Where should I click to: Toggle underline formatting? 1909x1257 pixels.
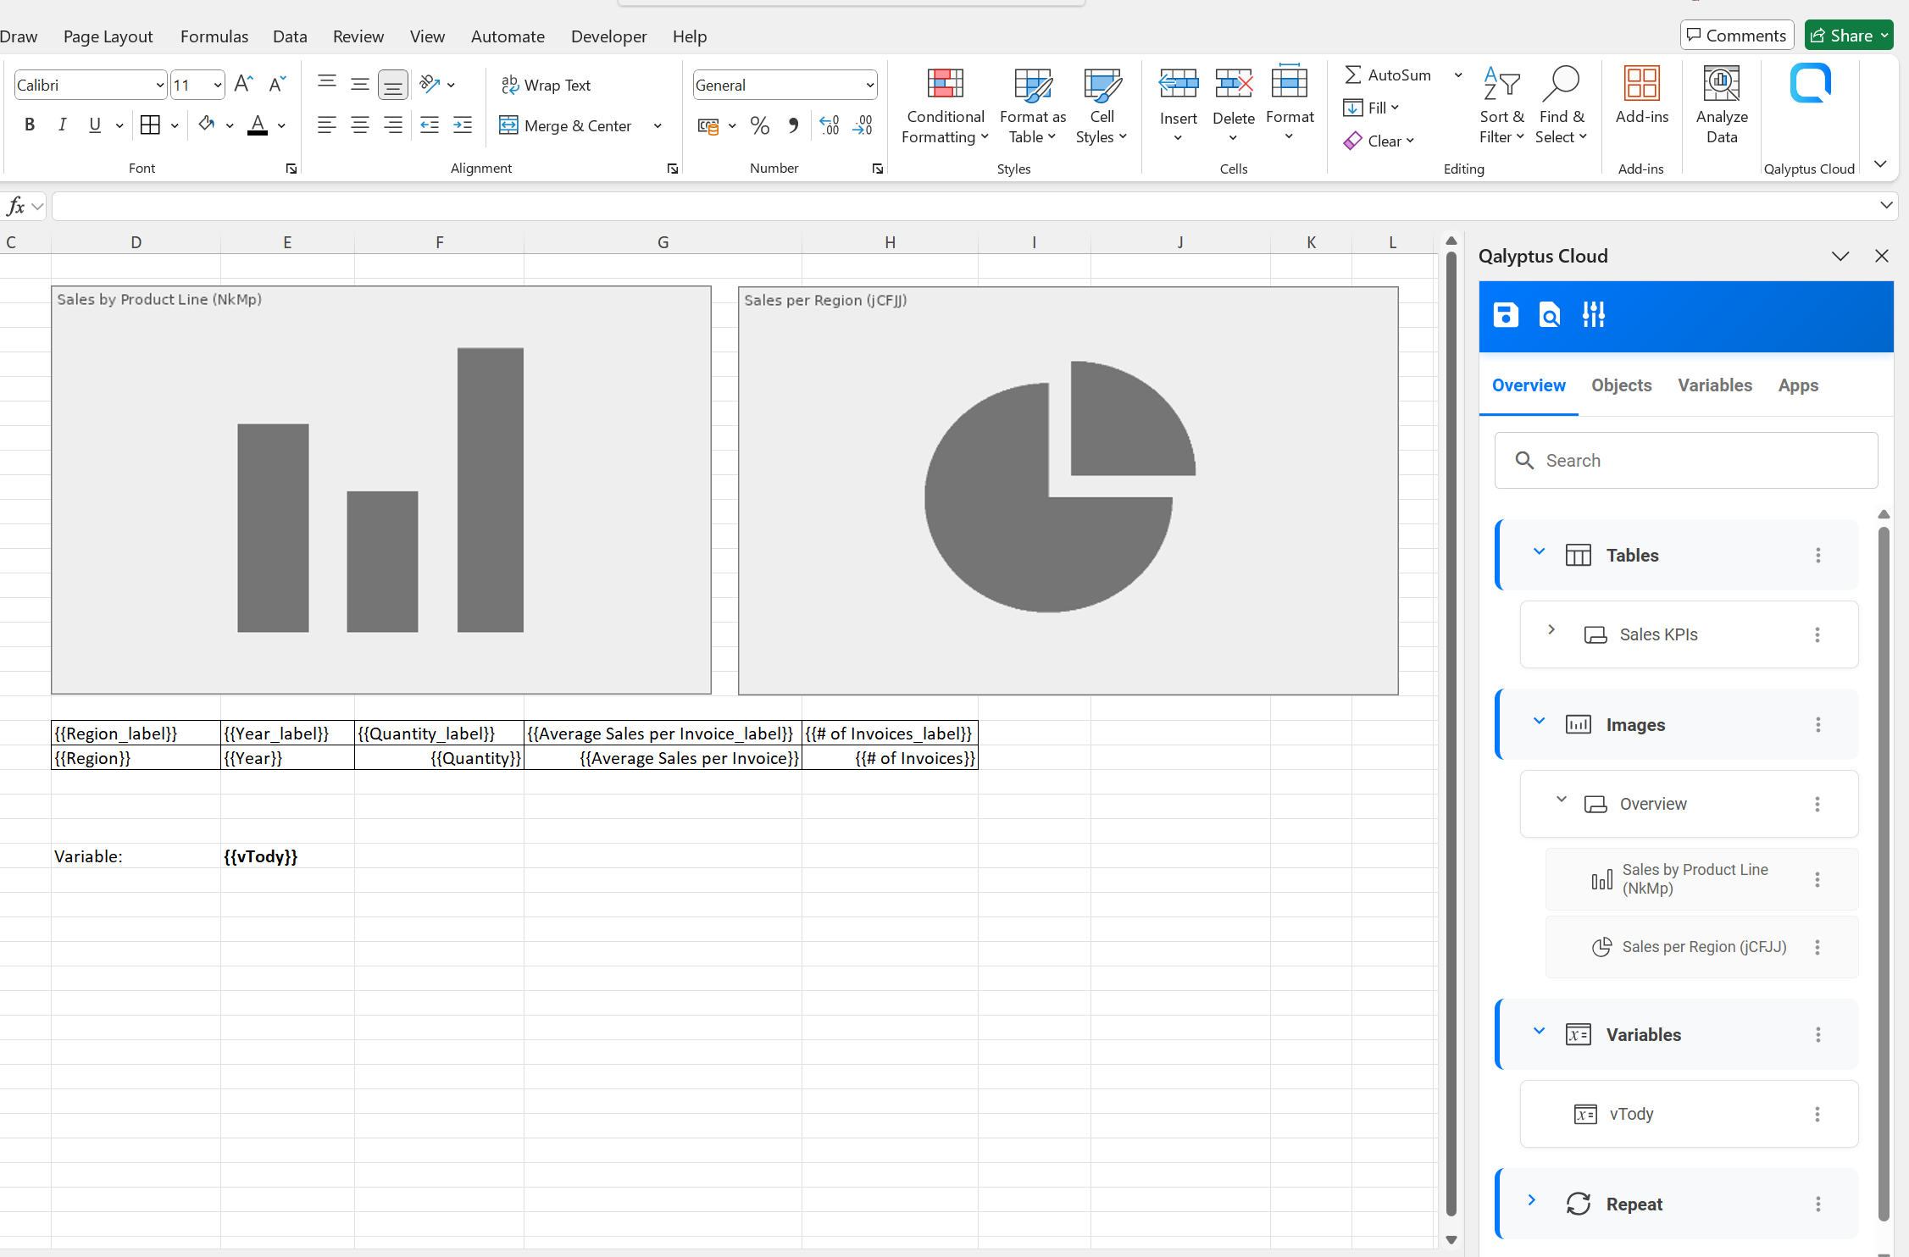point(93,125)
